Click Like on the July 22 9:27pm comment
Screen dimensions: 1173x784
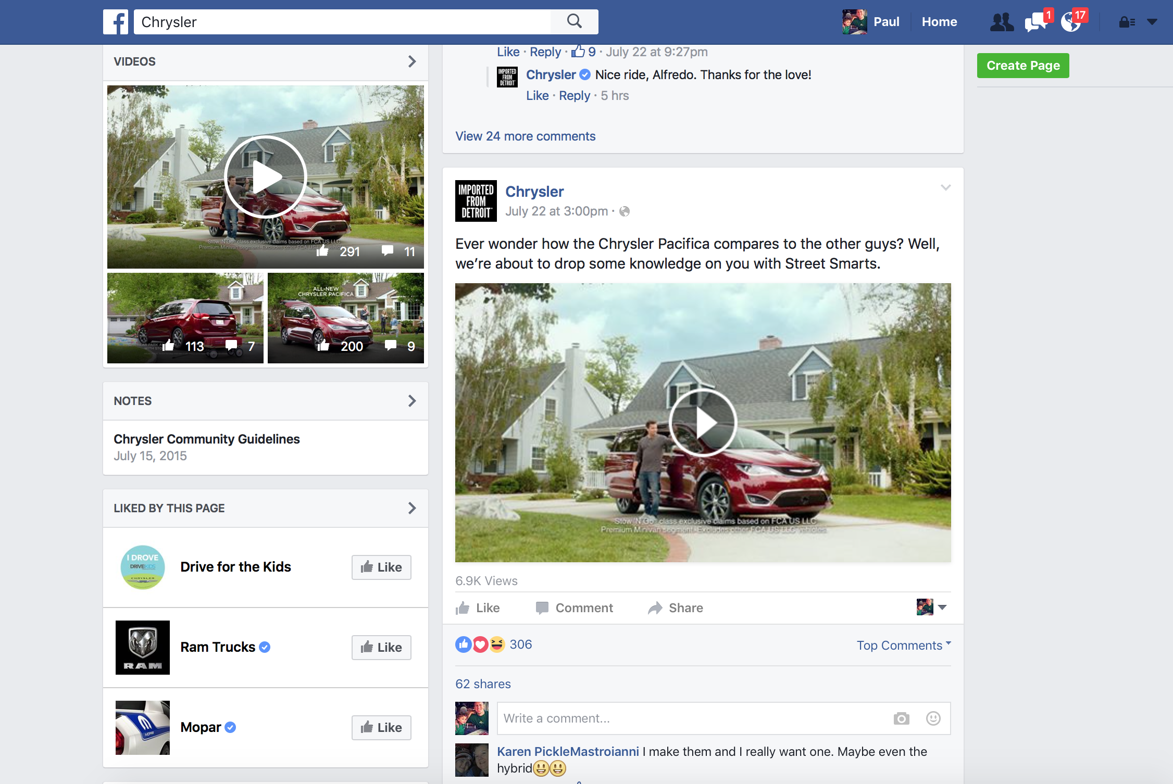point(508,52)
